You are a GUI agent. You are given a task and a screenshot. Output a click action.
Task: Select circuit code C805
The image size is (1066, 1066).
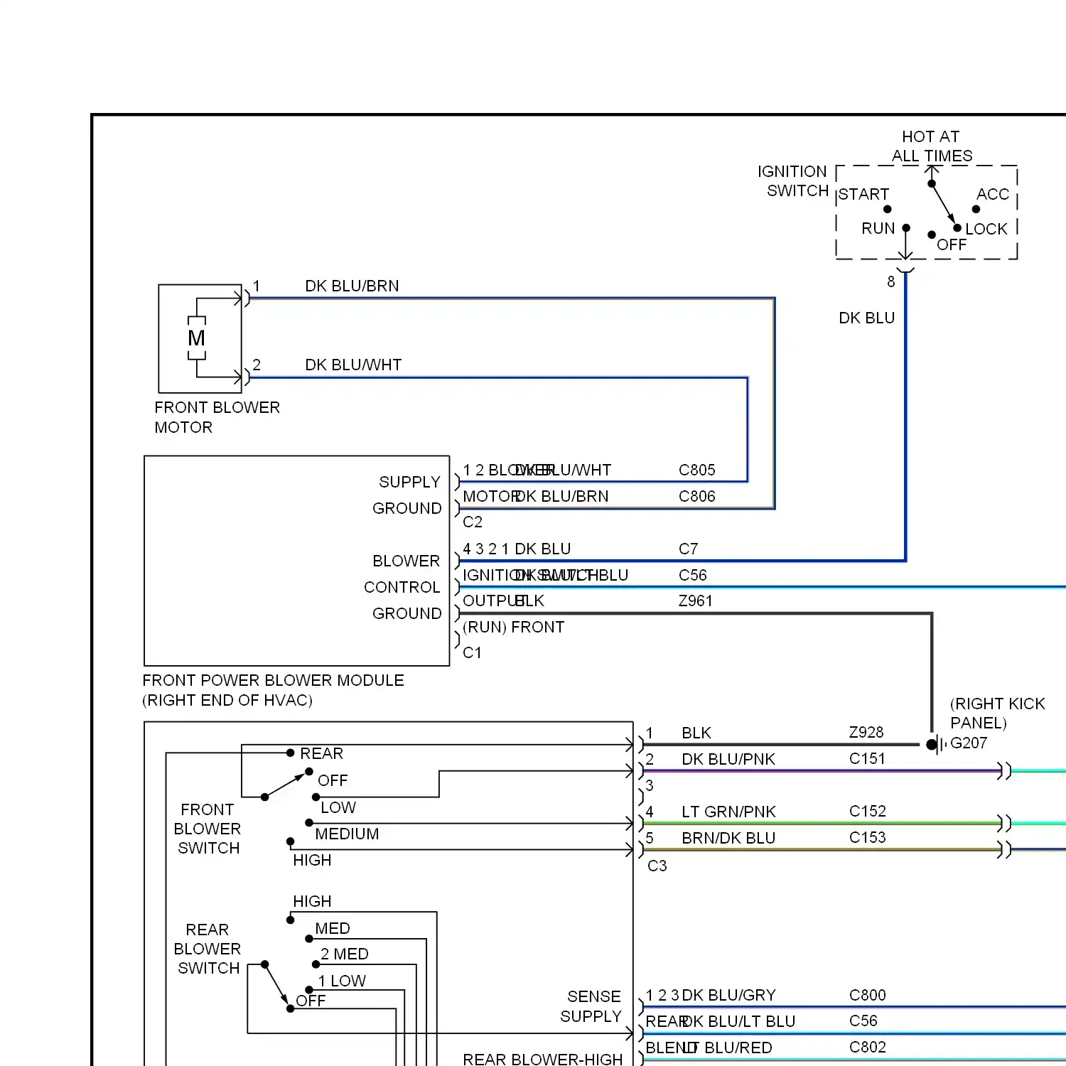(697, 470)
